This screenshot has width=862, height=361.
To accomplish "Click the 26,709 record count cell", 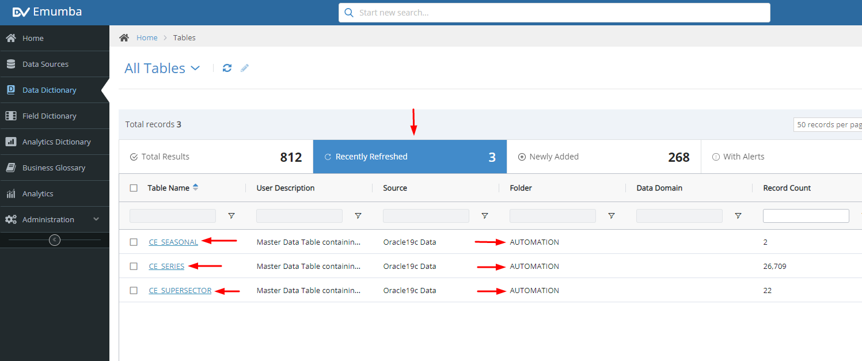I will pyautogui.click(x=774, y=266).
